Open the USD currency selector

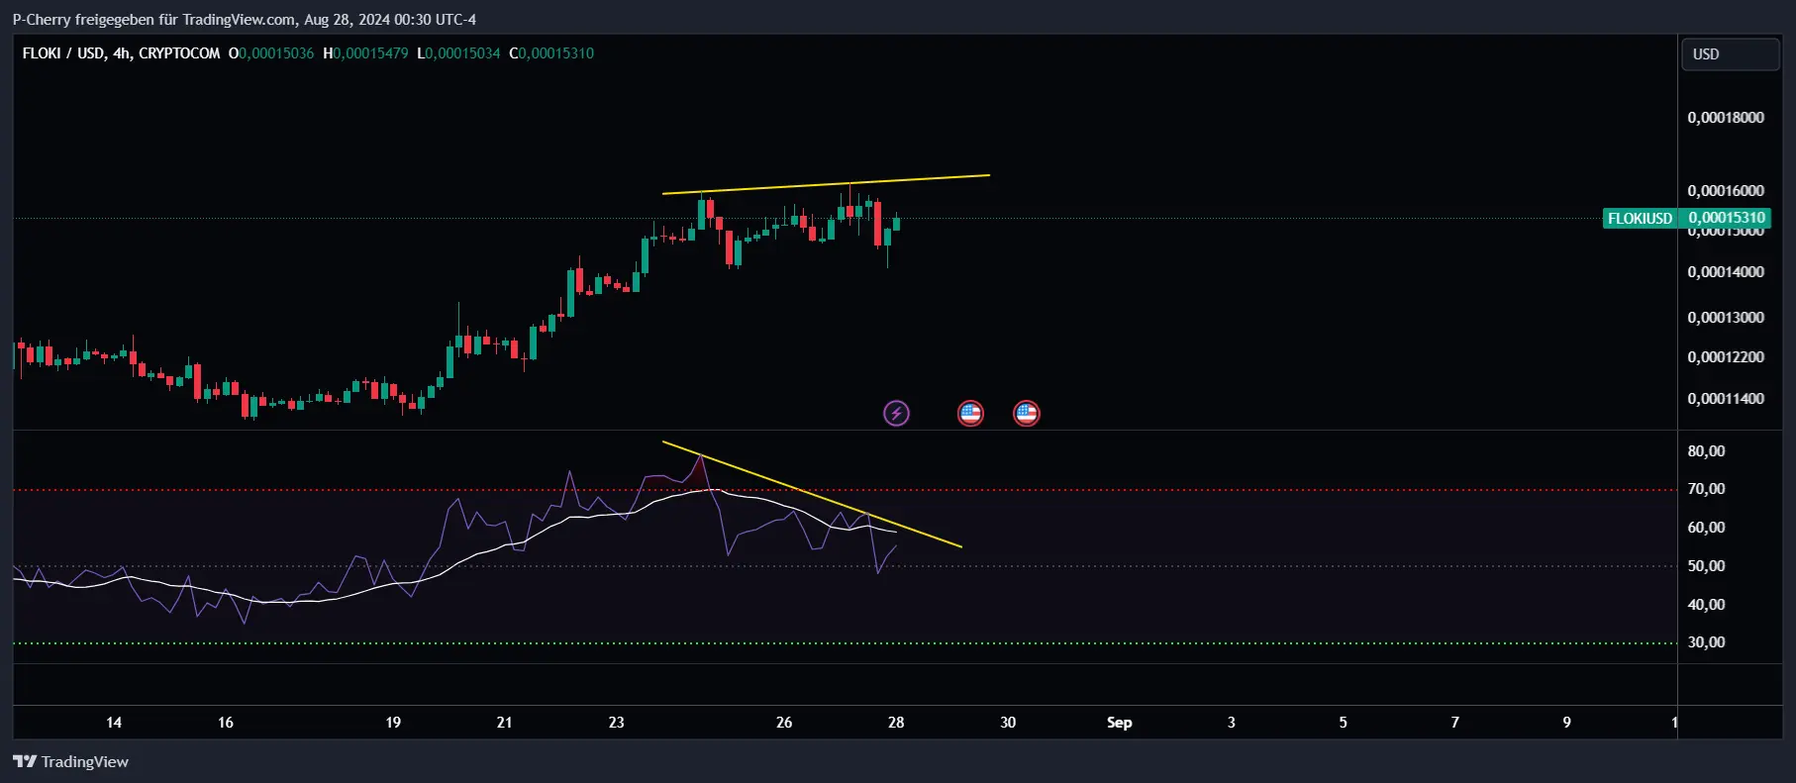(x=1730, y=54)
